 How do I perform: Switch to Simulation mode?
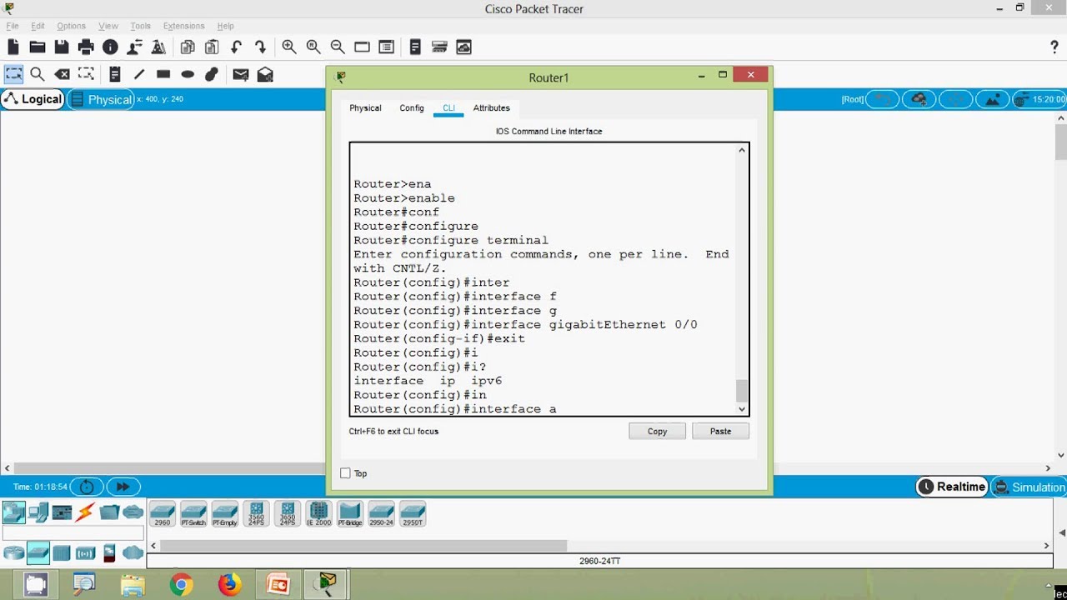1029,487
